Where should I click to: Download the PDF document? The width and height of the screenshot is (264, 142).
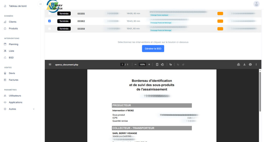[244, 64]
